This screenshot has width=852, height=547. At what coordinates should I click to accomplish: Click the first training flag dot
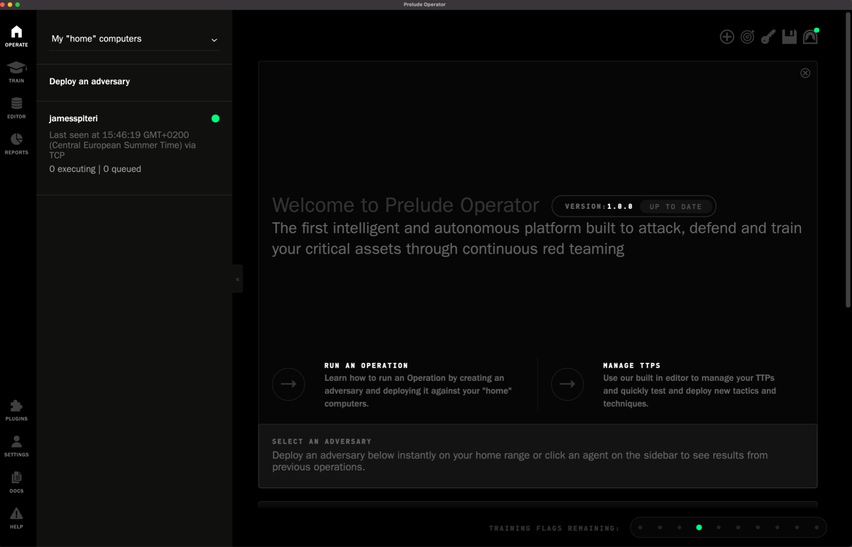click(640, 527)
